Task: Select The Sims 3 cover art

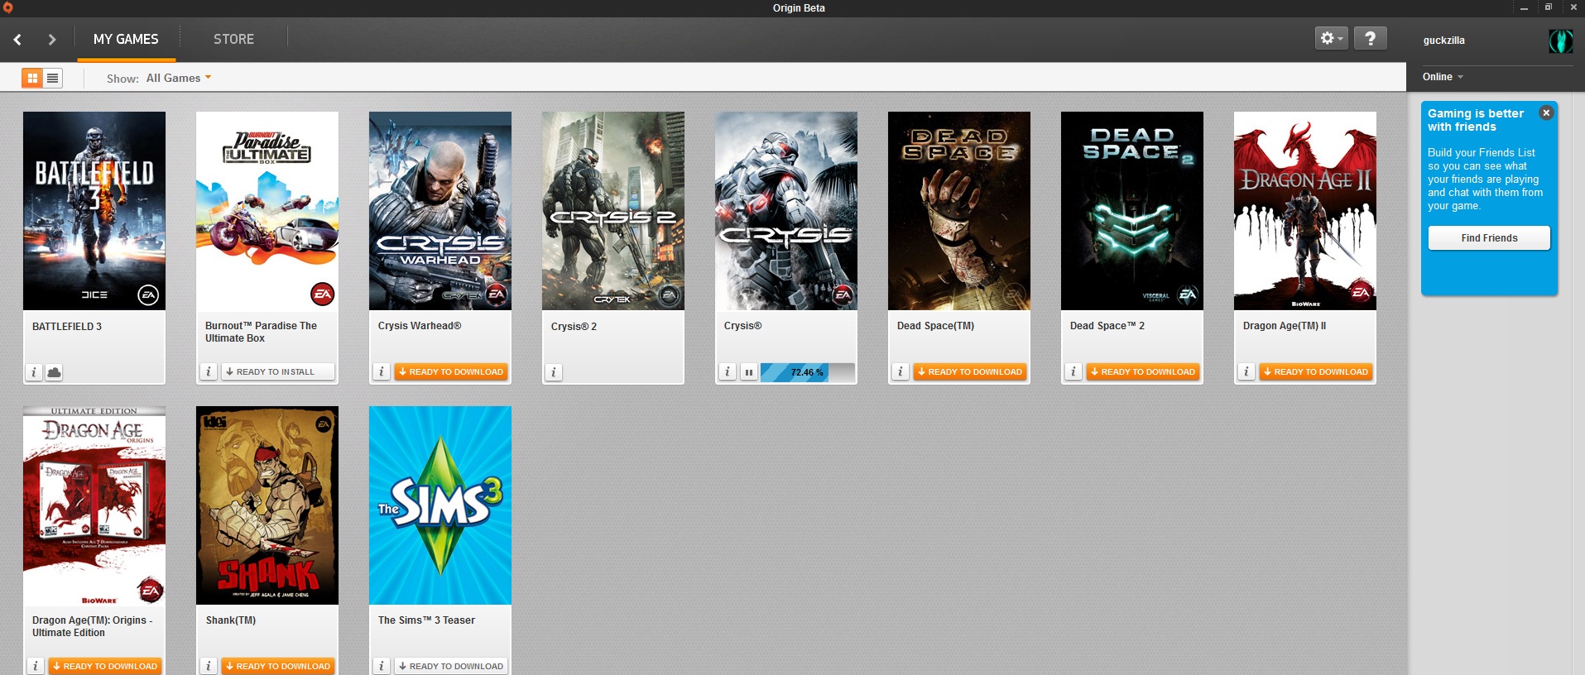Action: pyautogui.click(x=440, y=505)
